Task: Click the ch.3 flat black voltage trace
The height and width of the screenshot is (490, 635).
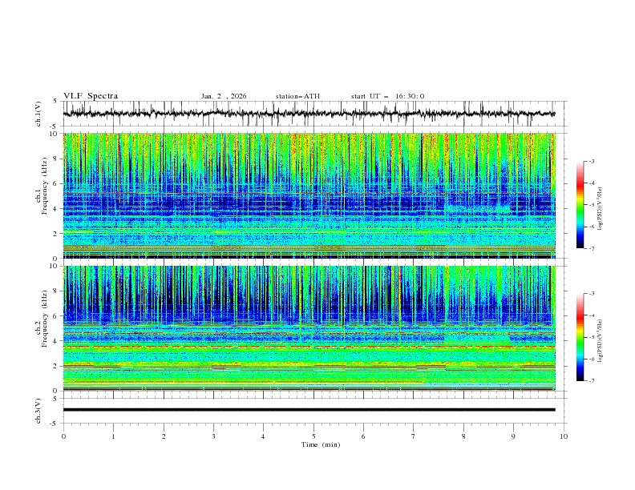Action: 309,410
